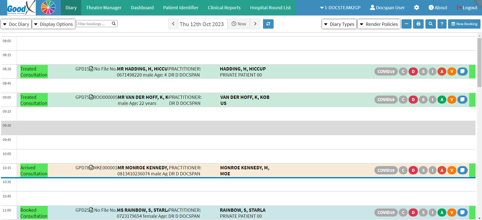Toggle the red D badge for Monroe Kennedy

coord(413,170)
